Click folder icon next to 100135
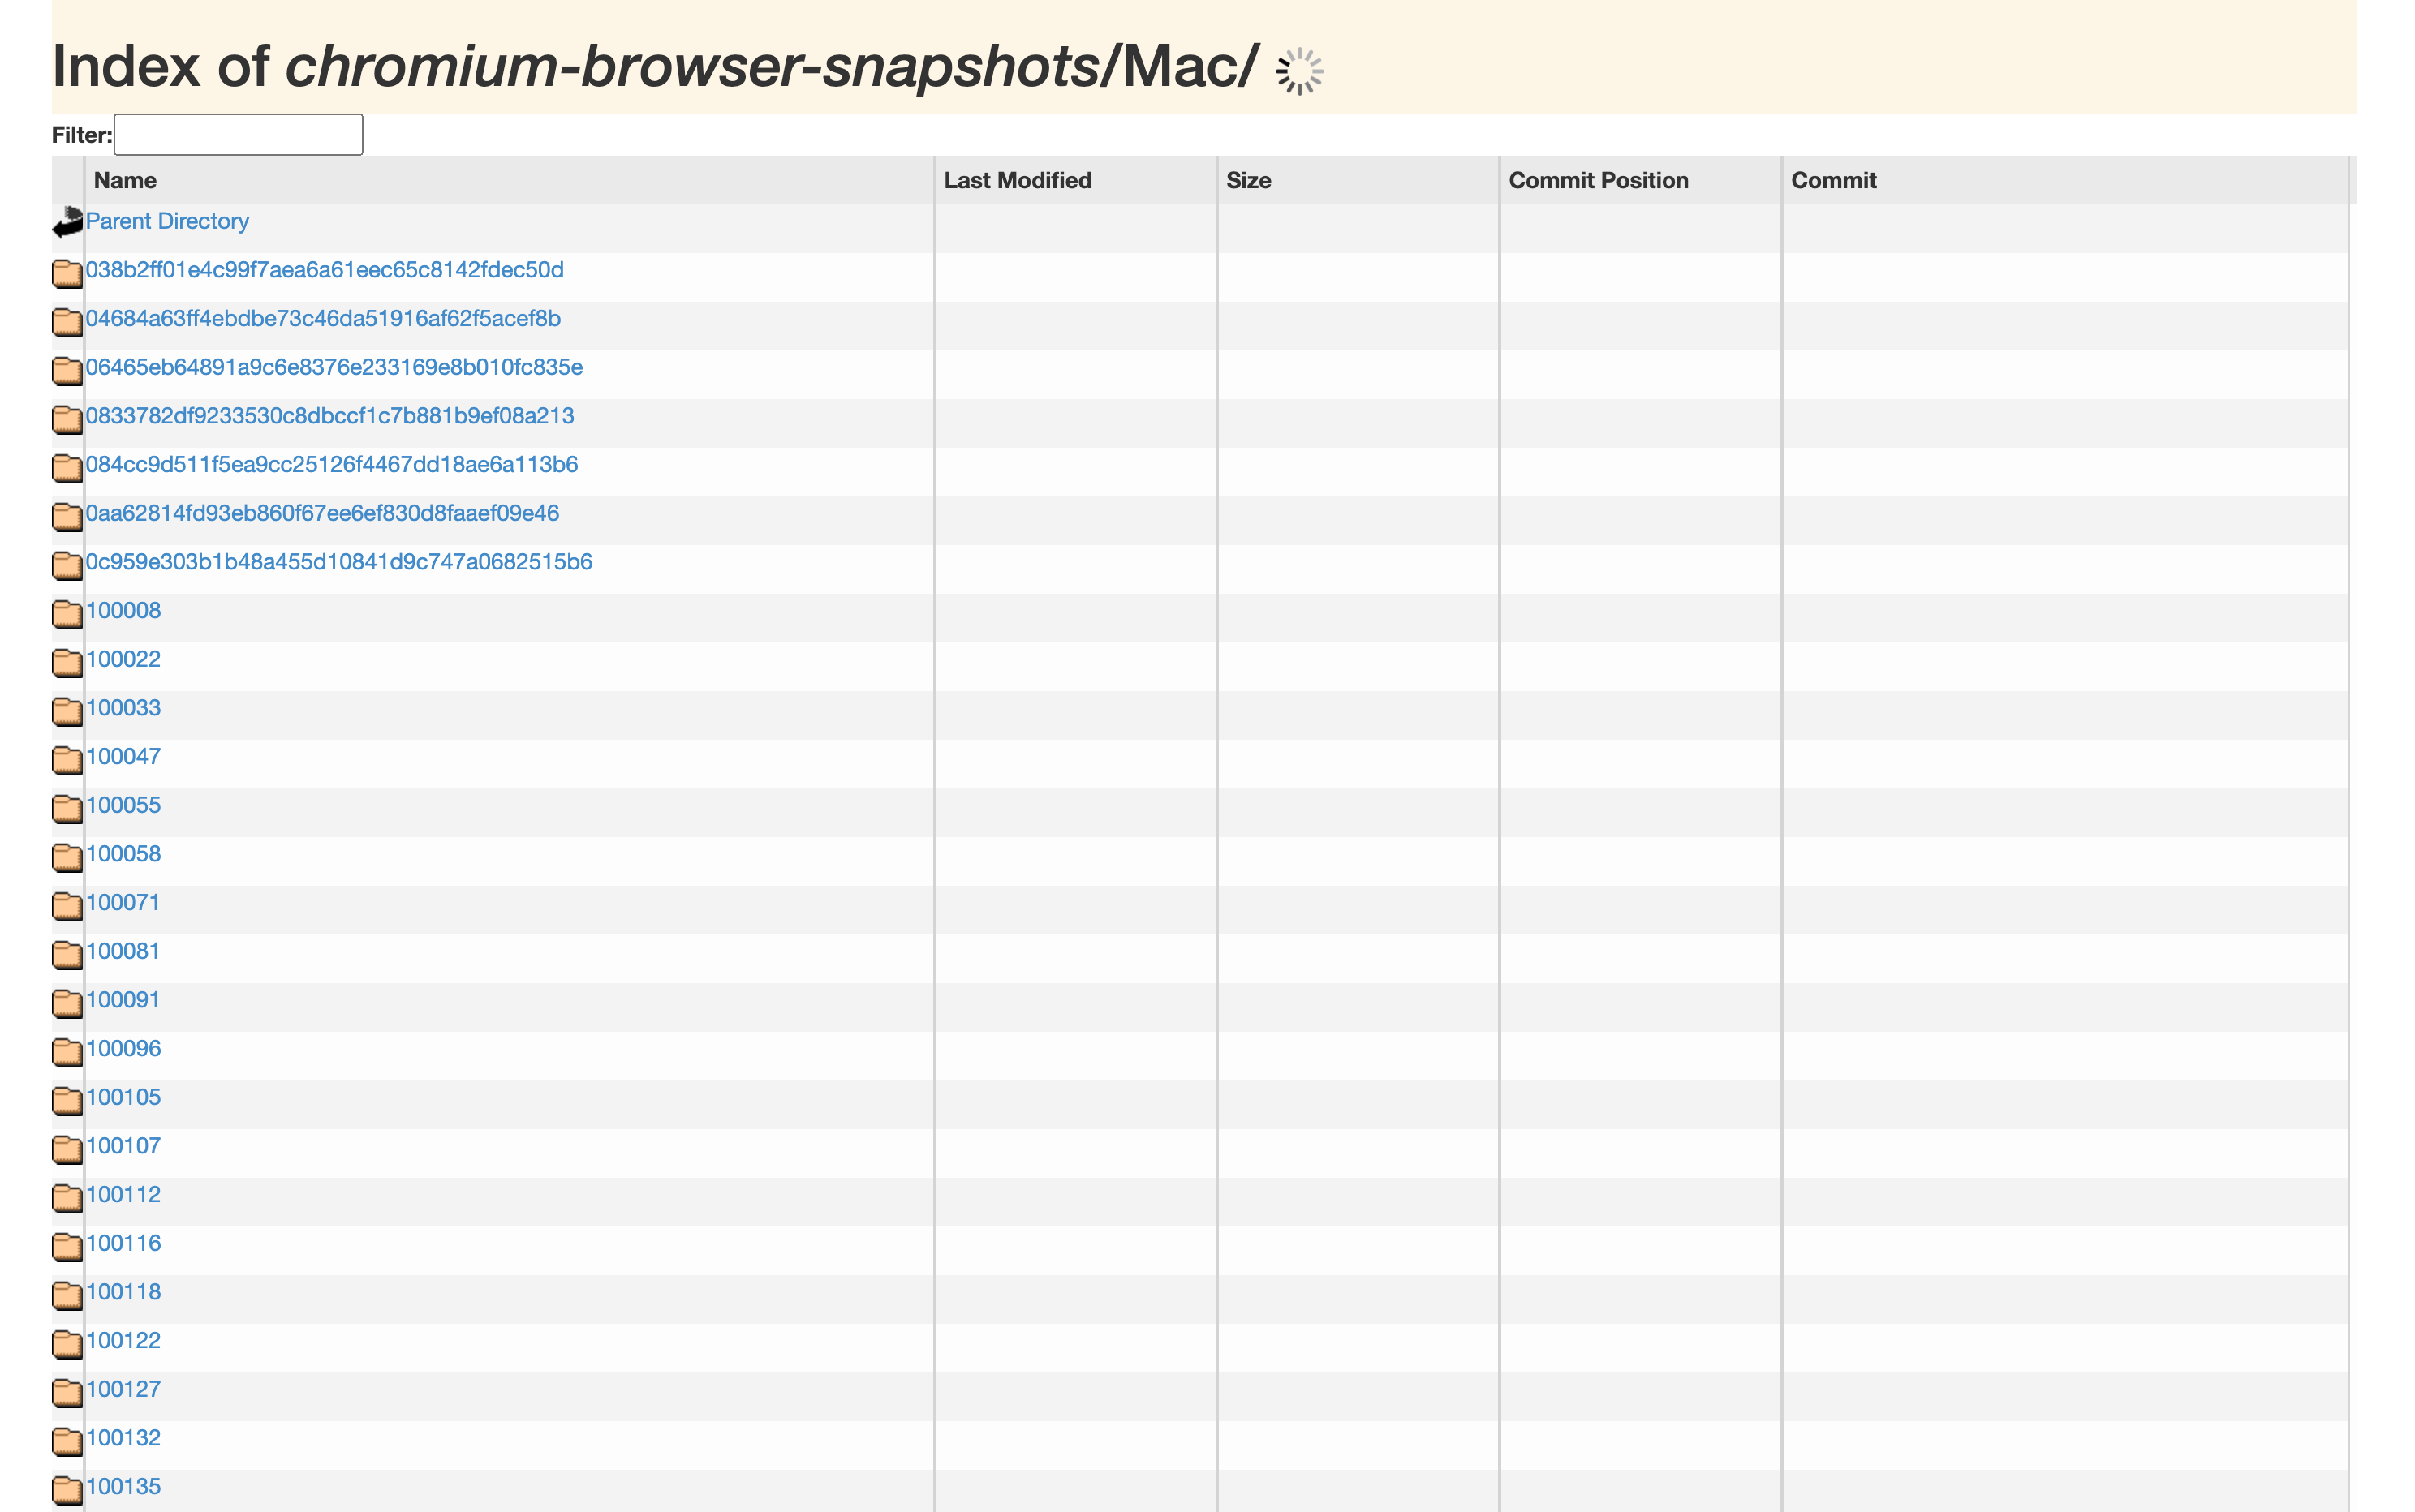This screenshot has width=2415, height=1512. (x=67, y=1490)
